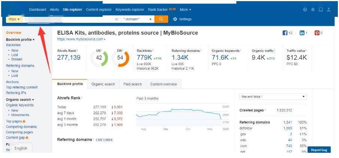
Task: Click the 45 .edu domains count
Action: click(290, 140)
